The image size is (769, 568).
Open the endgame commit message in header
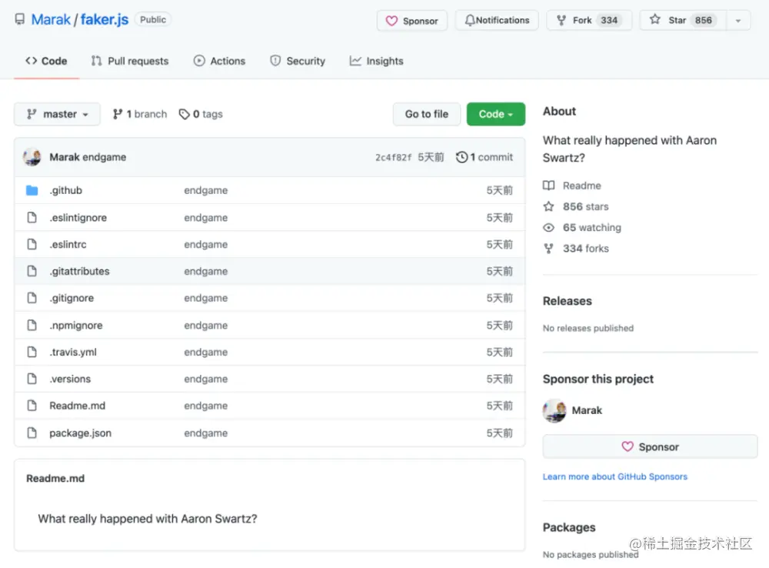click(105, 157)
